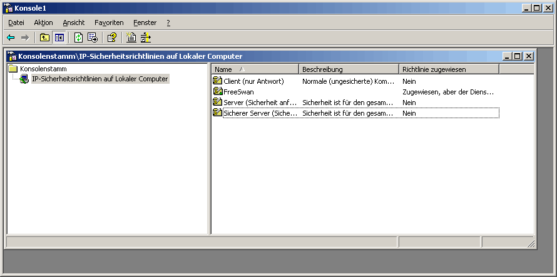
Task: Select the Konsolenstamm tree node
Action: 43,69
